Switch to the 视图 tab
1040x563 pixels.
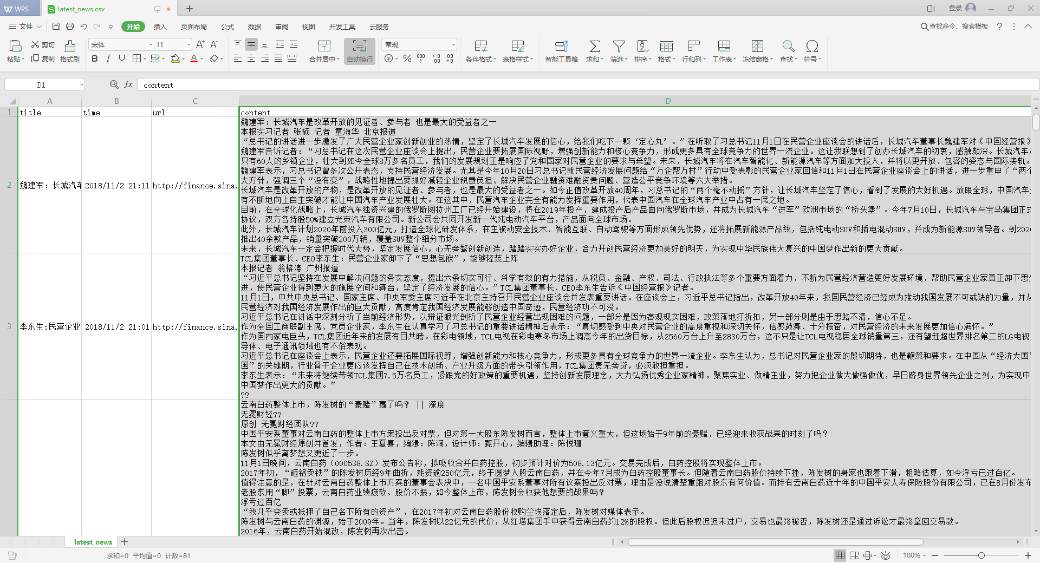(308, 27)
